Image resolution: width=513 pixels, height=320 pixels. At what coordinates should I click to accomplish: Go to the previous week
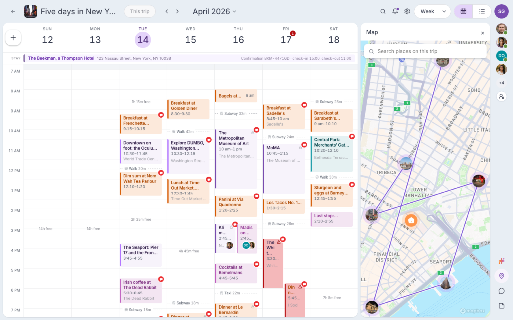167,12
